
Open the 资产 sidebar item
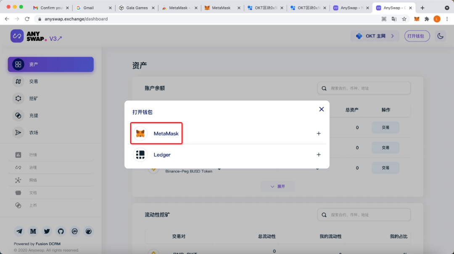(51, 64)
